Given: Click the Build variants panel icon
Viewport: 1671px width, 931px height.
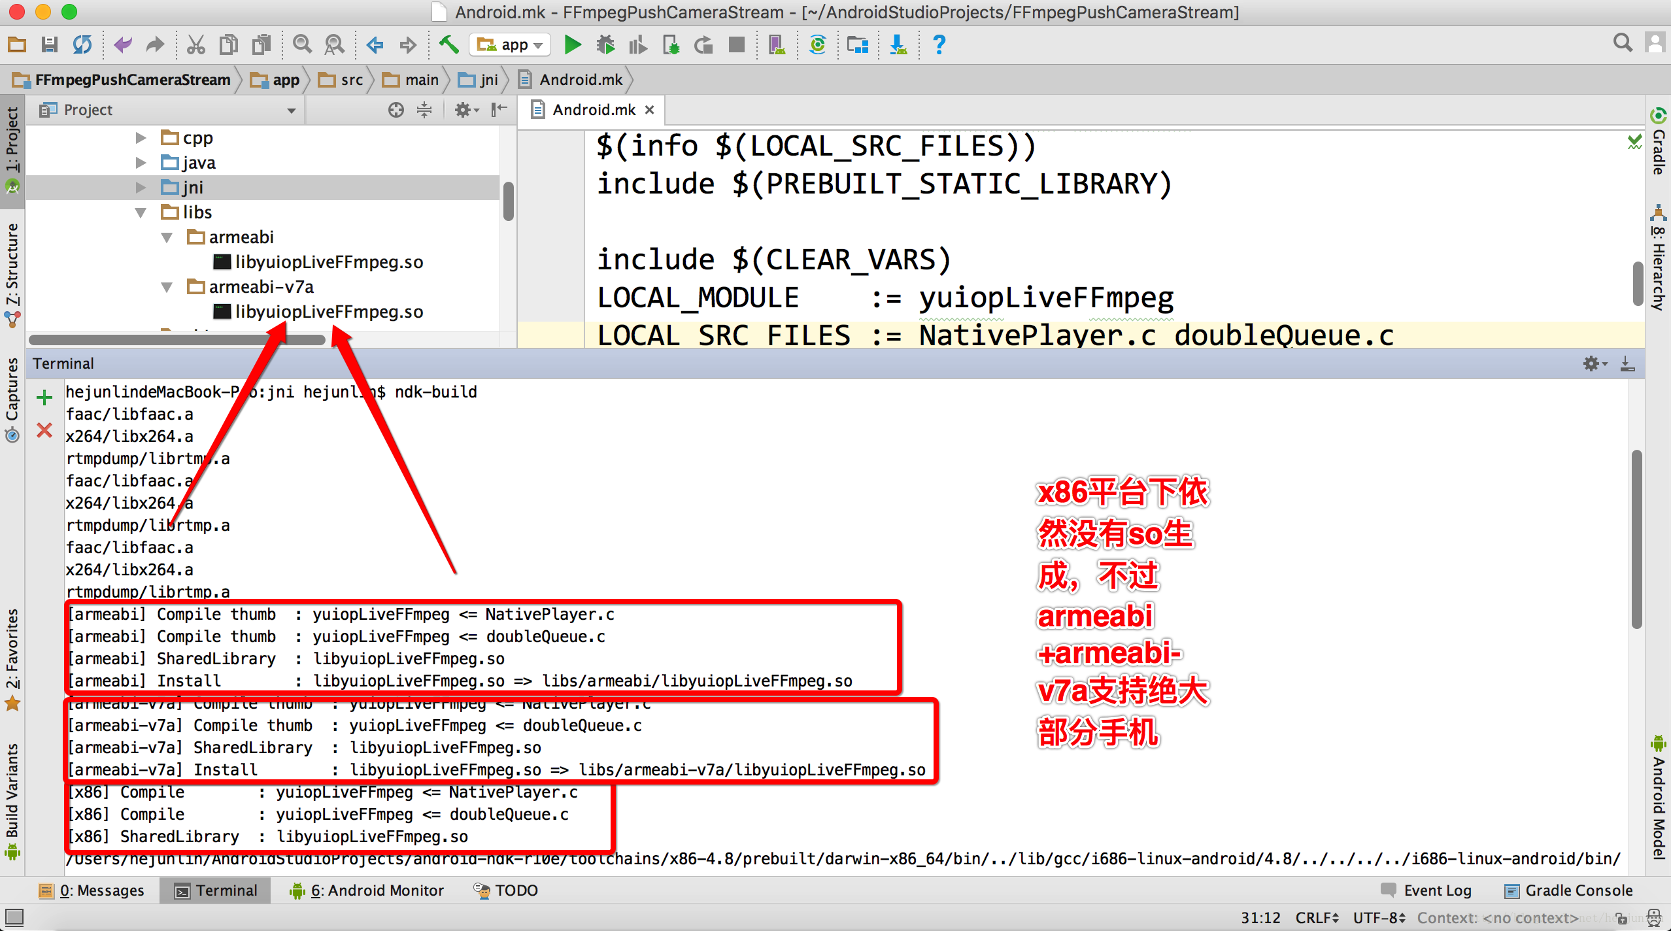Looking at the screenshot, I should [12, 803].
